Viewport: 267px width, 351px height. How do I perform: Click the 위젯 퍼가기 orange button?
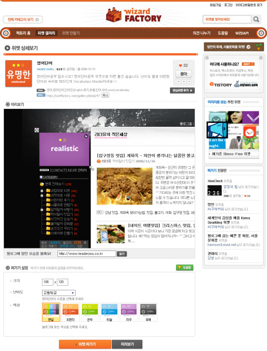pyautogui.click(x=85, y=344)
